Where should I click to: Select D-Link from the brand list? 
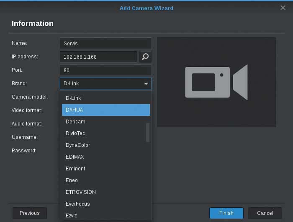click(106, 98)
